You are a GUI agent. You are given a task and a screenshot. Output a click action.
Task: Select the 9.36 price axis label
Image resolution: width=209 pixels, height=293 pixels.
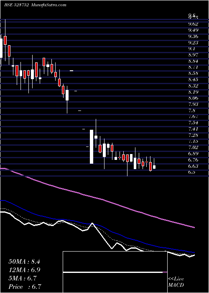pos(193,36)
